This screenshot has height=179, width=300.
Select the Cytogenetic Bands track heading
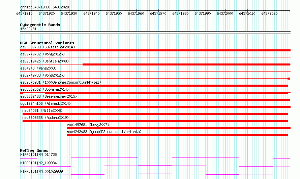pyautogui.click(x=40, y=25)
